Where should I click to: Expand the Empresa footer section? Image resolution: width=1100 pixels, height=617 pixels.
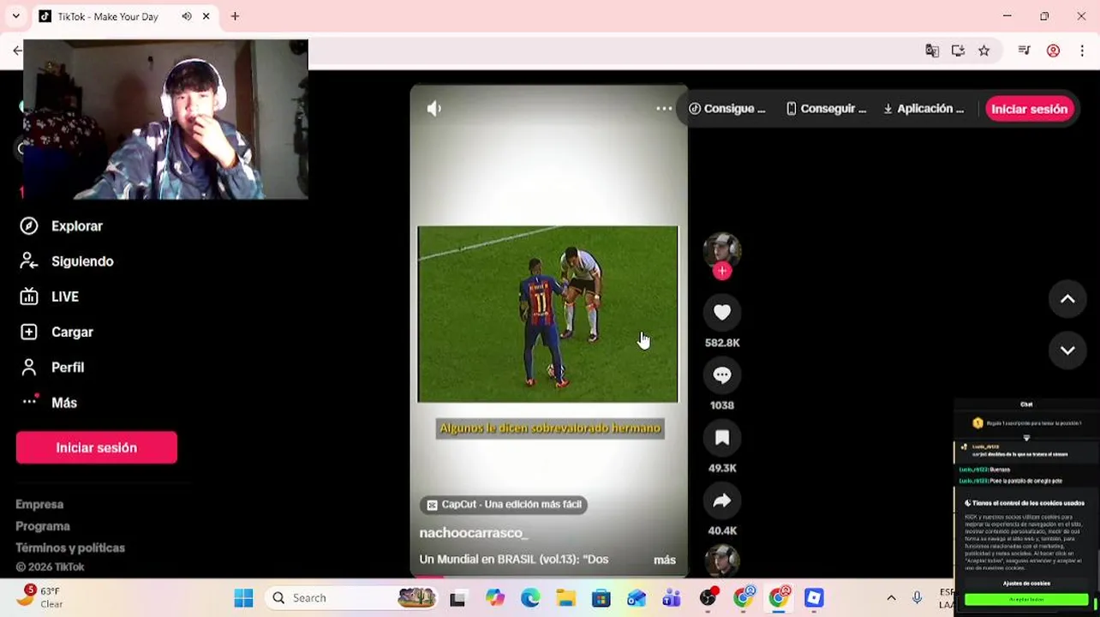coord(39,504)
